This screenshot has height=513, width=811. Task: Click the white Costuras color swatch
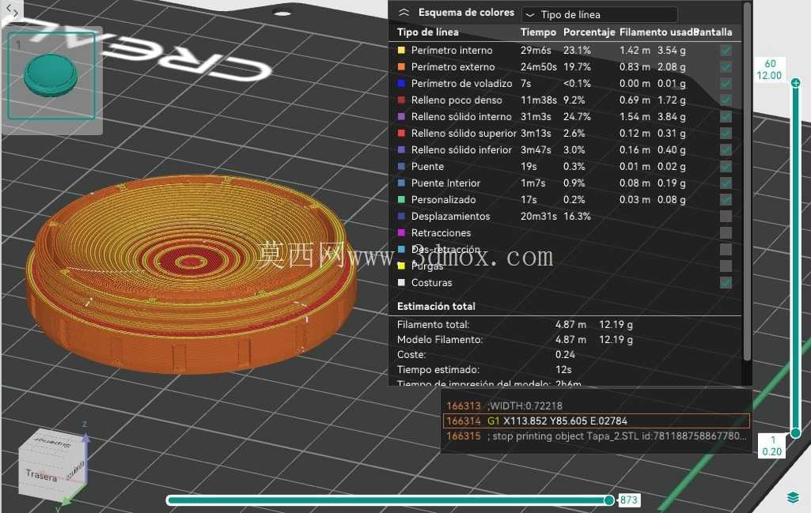401,283
